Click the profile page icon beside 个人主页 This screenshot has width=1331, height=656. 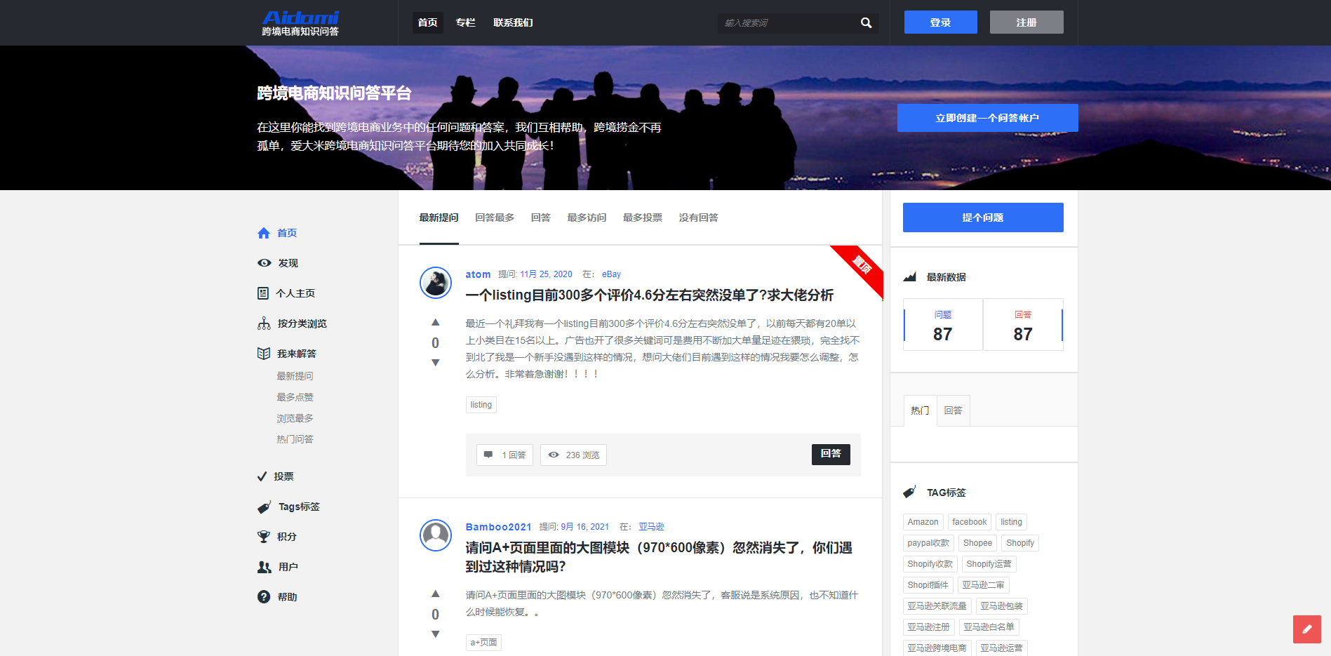click(x=263, y=293)
